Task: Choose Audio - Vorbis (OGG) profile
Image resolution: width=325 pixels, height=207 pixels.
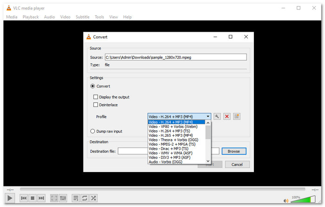Action: (176, 162)
